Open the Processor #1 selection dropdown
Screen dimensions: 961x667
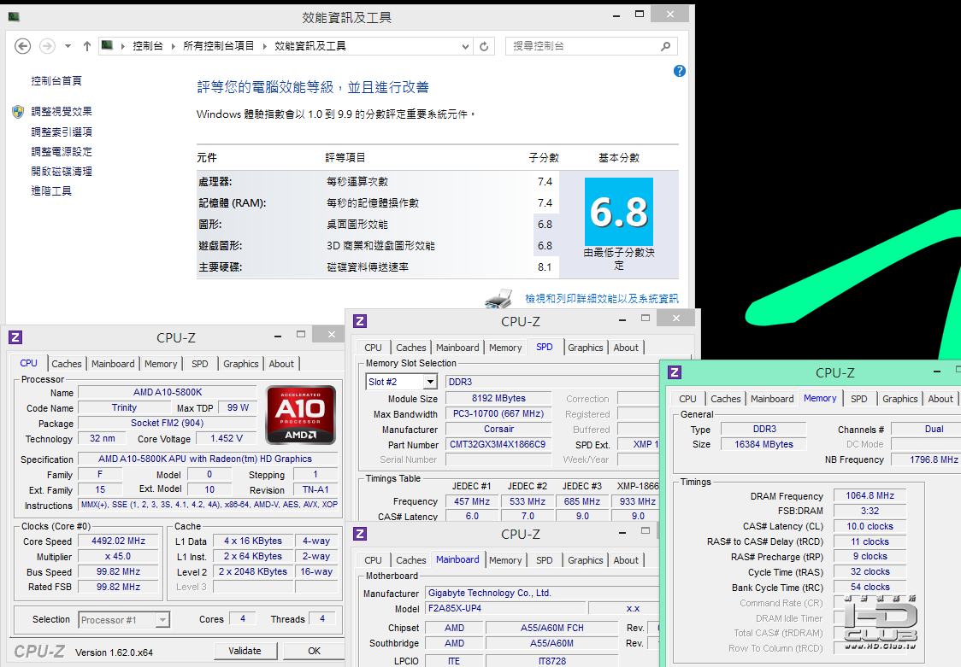(162, 620)
